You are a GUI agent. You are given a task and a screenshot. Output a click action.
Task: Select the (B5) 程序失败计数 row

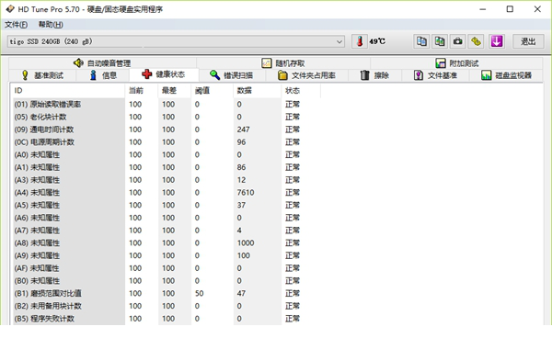pos(166,319)
